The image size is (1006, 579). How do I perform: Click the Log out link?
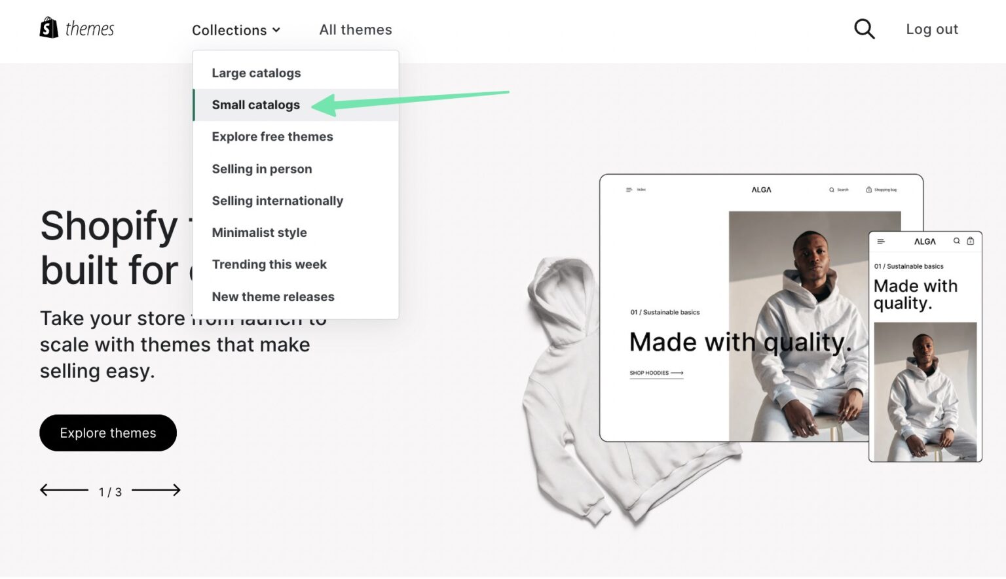[x=932, y=29]
